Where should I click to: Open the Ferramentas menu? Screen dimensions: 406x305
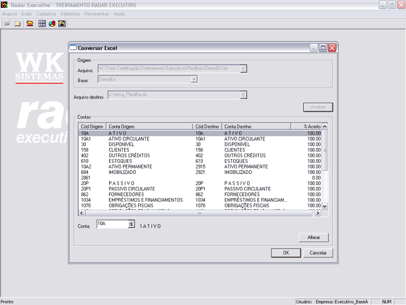click(x=96, y=13)
